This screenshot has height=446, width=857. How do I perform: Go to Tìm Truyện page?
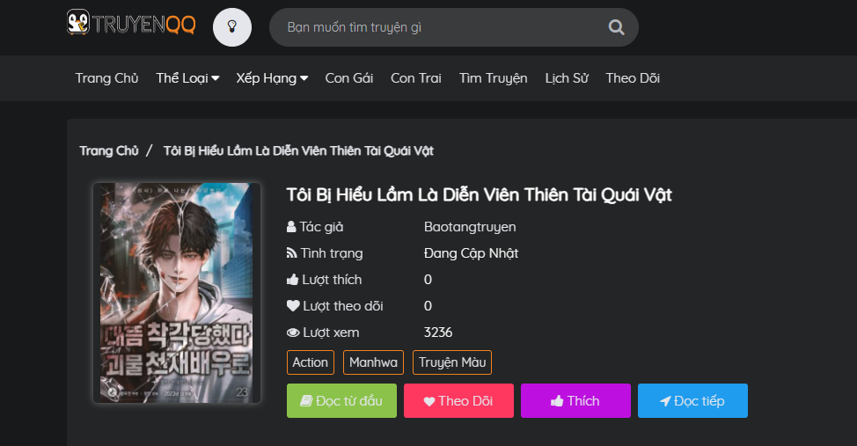point(493,78)
